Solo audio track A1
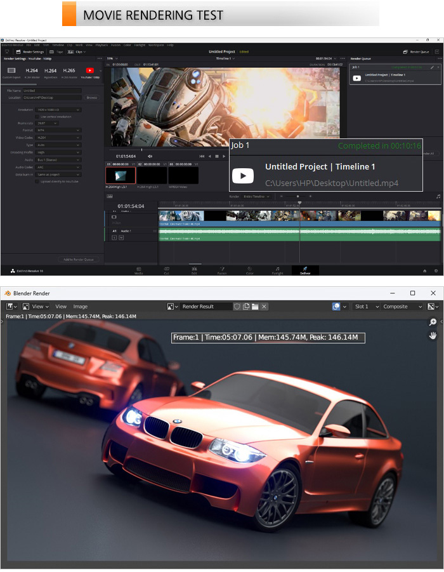Screen dimensions: 444x572 (114, 237)
